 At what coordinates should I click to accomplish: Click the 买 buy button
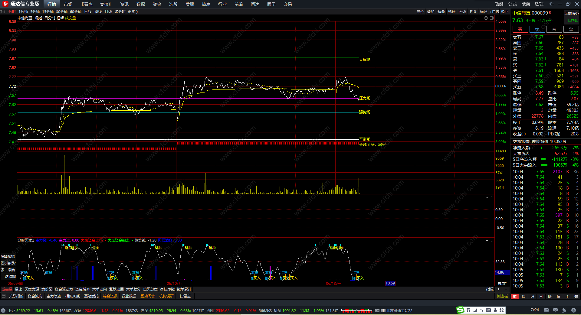coord(520,29)
